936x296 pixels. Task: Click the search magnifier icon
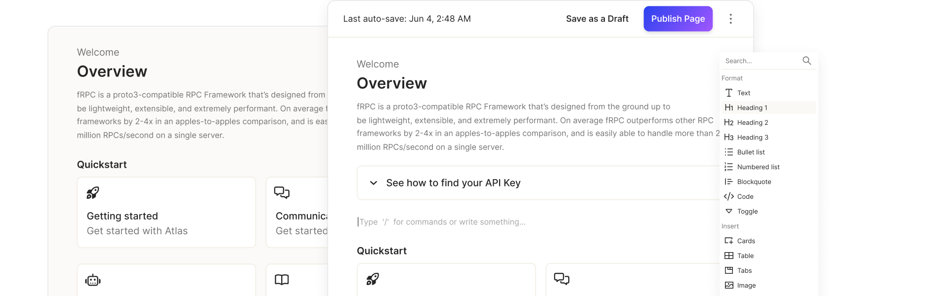click(807, 61)
